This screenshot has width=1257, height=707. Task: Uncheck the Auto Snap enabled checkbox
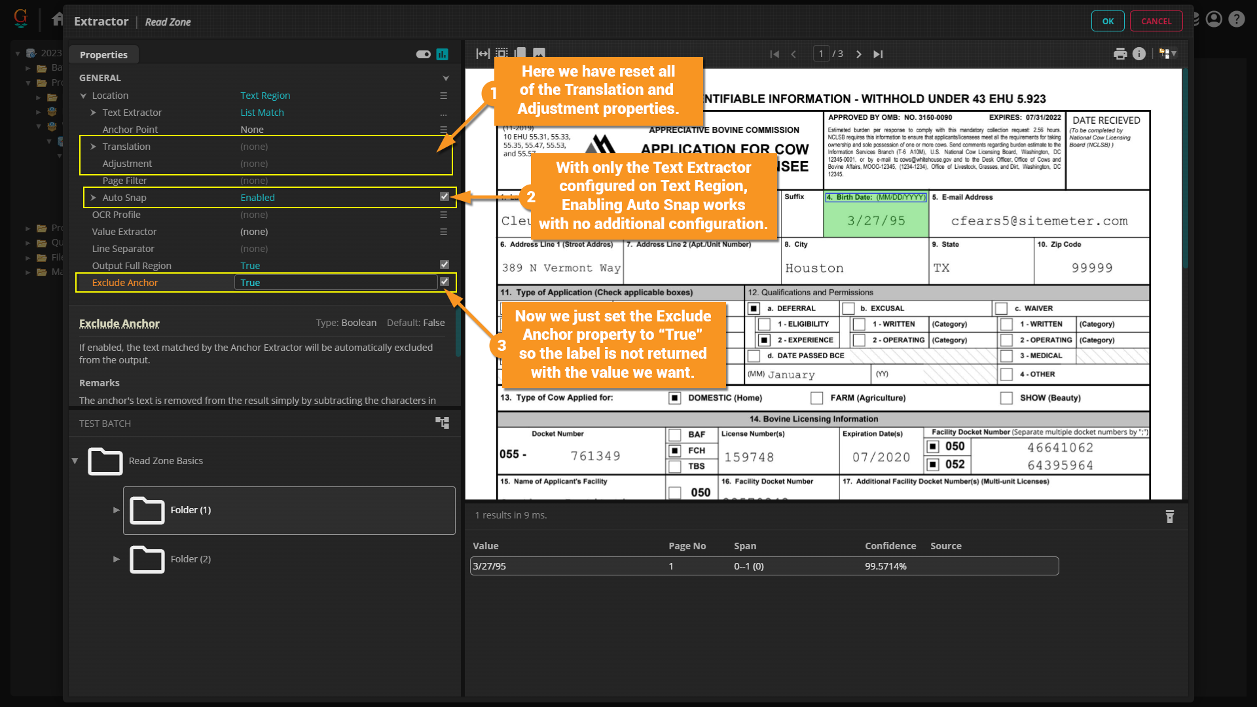tap(445, 197)
